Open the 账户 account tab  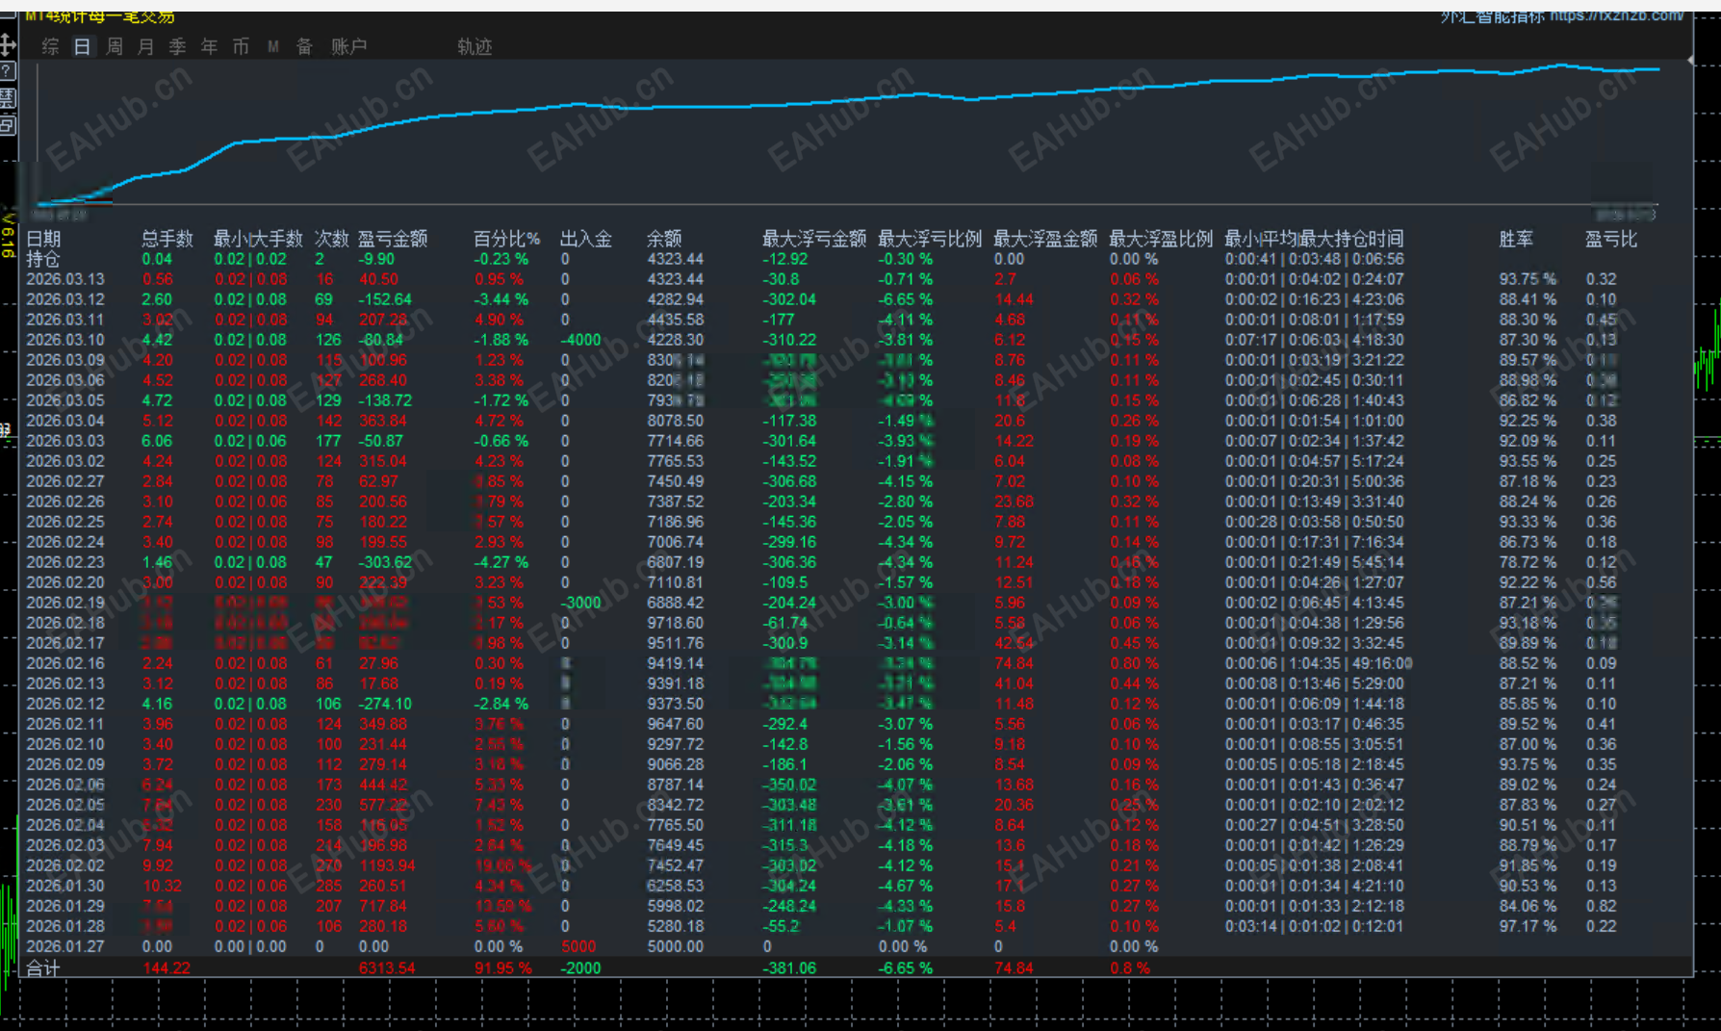348,46
